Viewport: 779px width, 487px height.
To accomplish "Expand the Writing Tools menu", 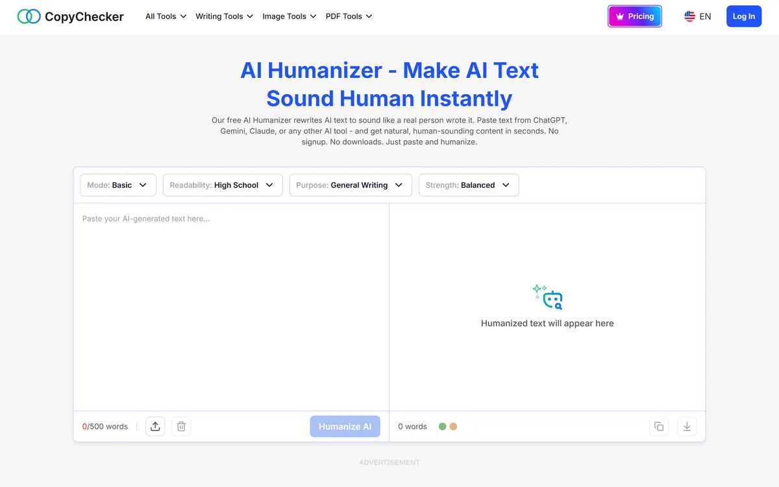I will 224,16.
